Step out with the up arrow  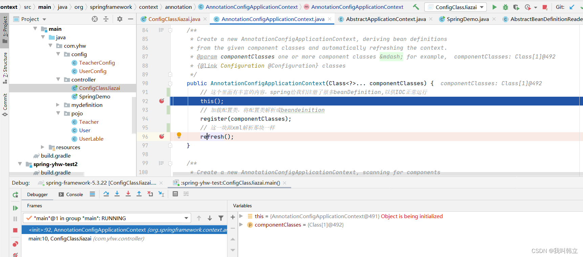[139, 194]
